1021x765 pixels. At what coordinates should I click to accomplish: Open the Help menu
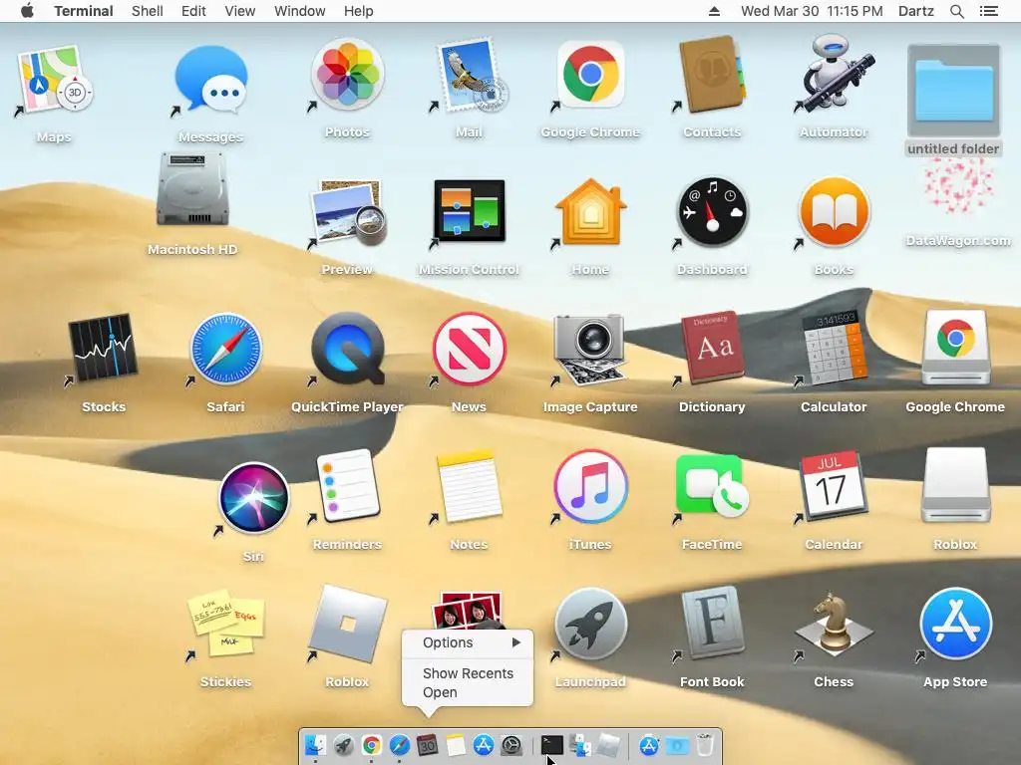358,11
